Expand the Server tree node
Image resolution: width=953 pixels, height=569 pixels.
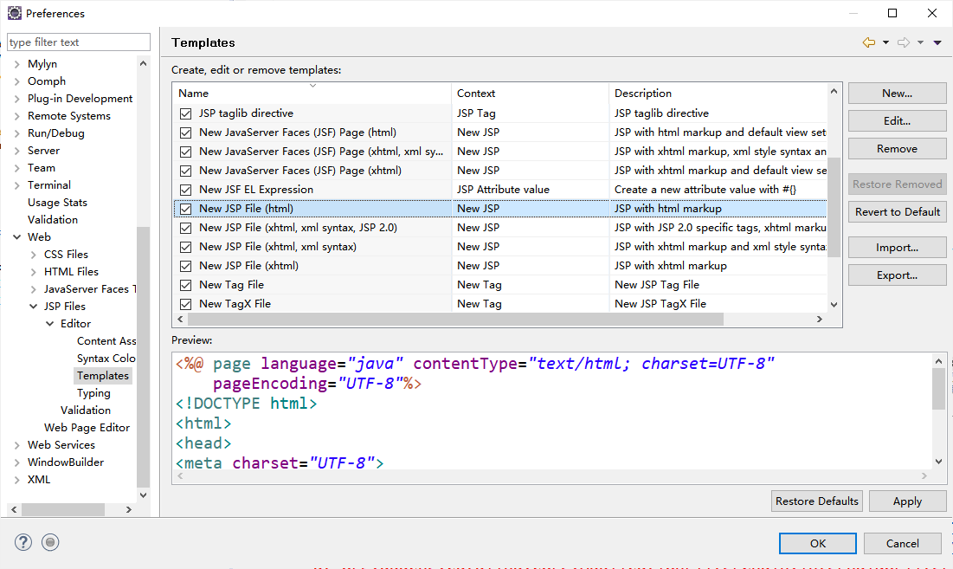coord(17,151)
